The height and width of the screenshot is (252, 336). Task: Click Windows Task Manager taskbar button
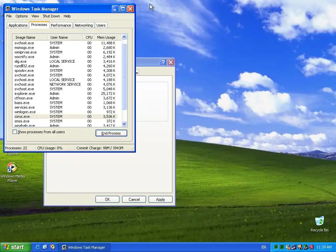[x=84, y=247]
